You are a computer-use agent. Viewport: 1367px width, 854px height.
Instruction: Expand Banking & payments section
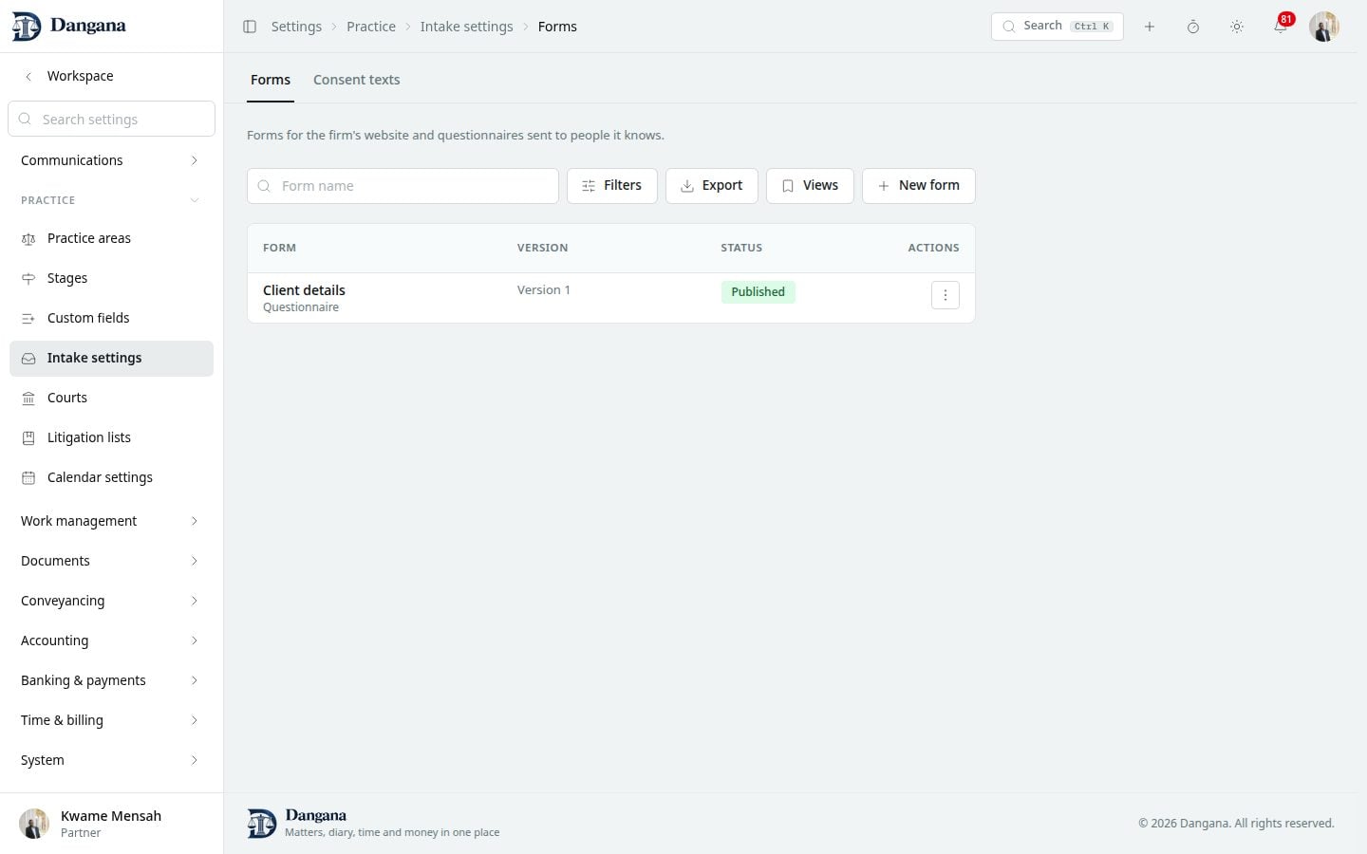click(x=111, y=680)
